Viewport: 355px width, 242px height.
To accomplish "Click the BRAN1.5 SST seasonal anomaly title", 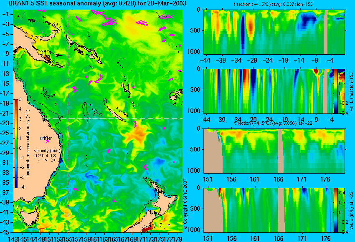I will [97, 3].
